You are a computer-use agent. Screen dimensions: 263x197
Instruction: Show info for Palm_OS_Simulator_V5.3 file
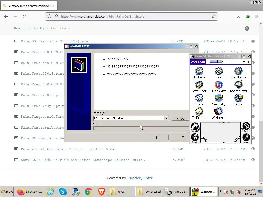(253, 41)
